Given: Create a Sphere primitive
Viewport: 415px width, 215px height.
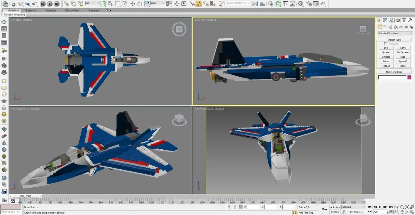Looking at the screenshot, I should [x=386, y=52].
